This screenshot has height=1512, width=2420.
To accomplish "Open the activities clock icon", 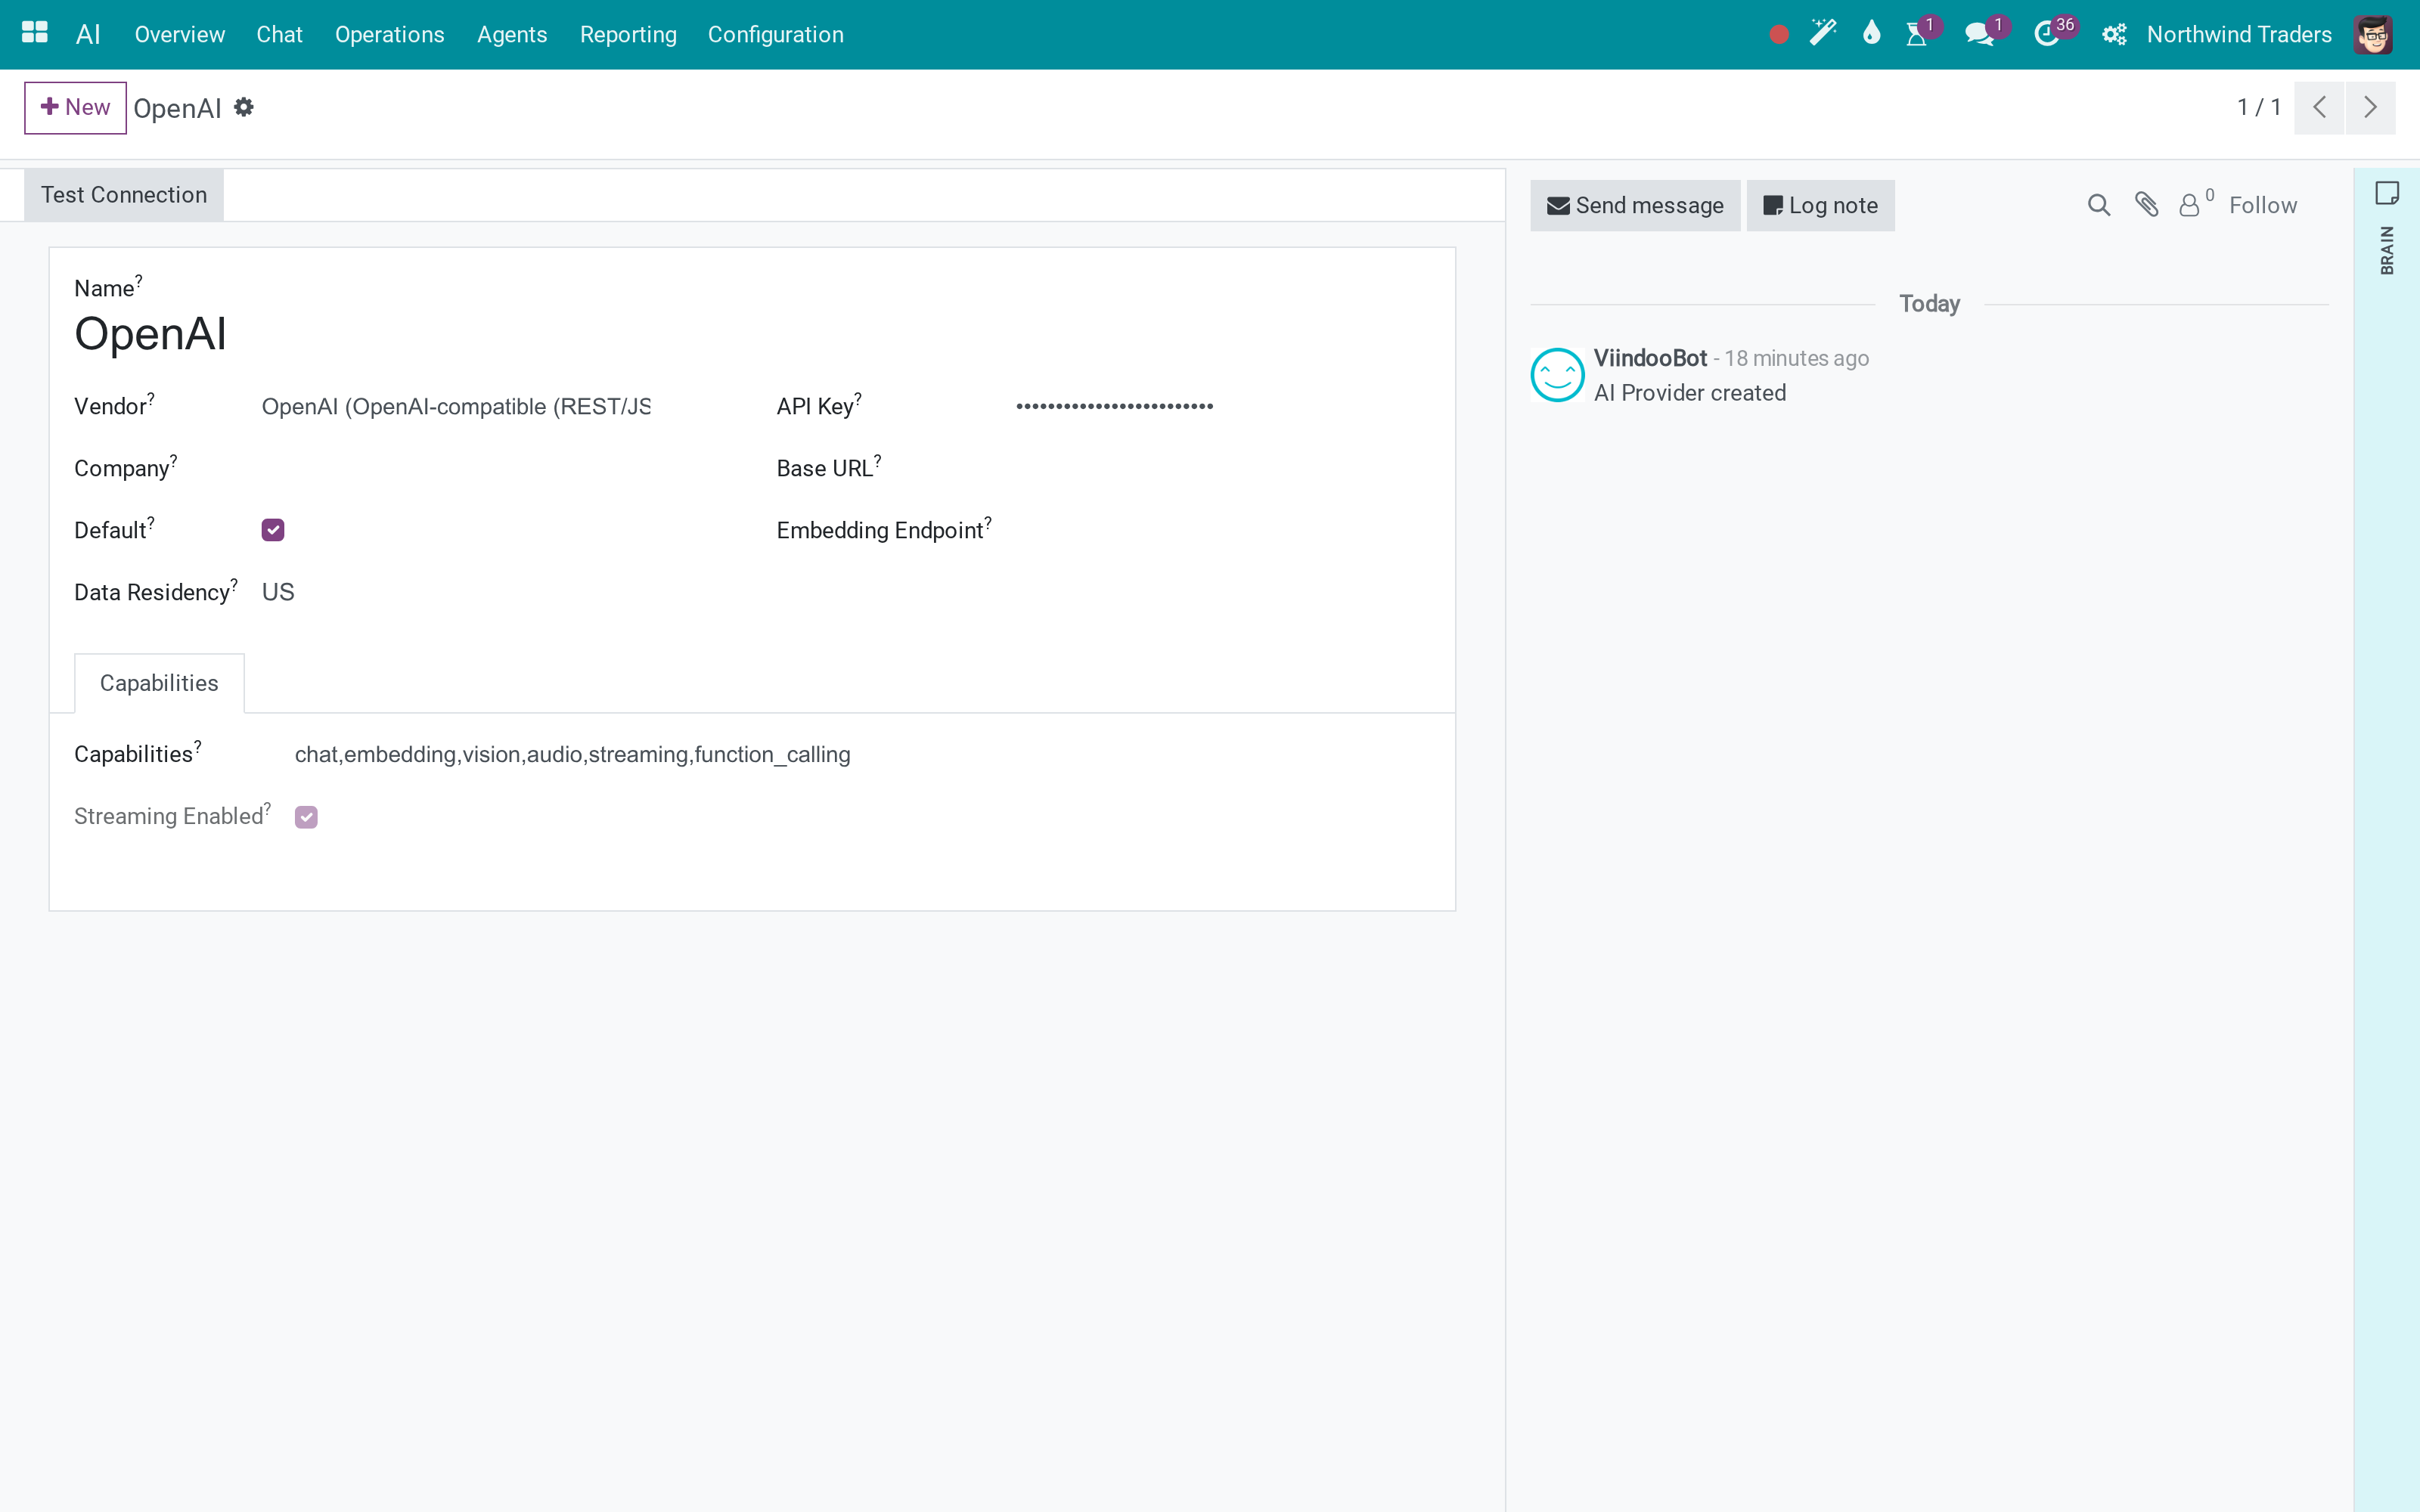I will pos(2047,35).
